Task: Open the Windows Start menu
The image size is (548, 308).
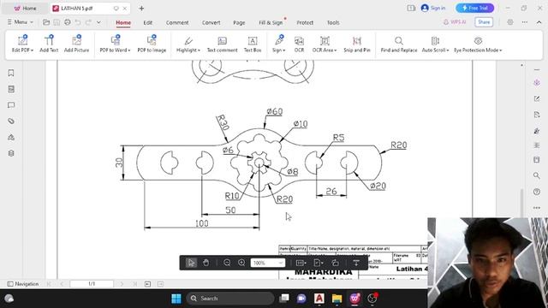Action: pyautogui.click(x=176, y=299)
